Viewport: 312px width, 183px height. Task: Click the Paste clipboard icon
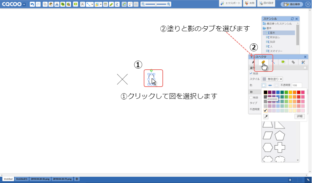coord(51,4)
